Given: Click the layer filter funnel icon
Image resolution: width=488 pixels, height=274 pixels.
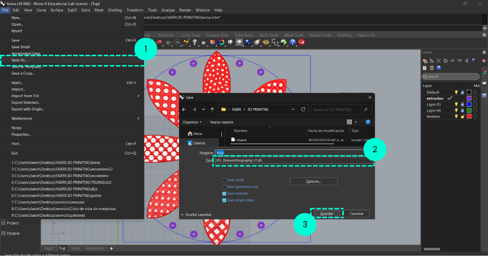Looking at the screenshot, I should 473,60.
